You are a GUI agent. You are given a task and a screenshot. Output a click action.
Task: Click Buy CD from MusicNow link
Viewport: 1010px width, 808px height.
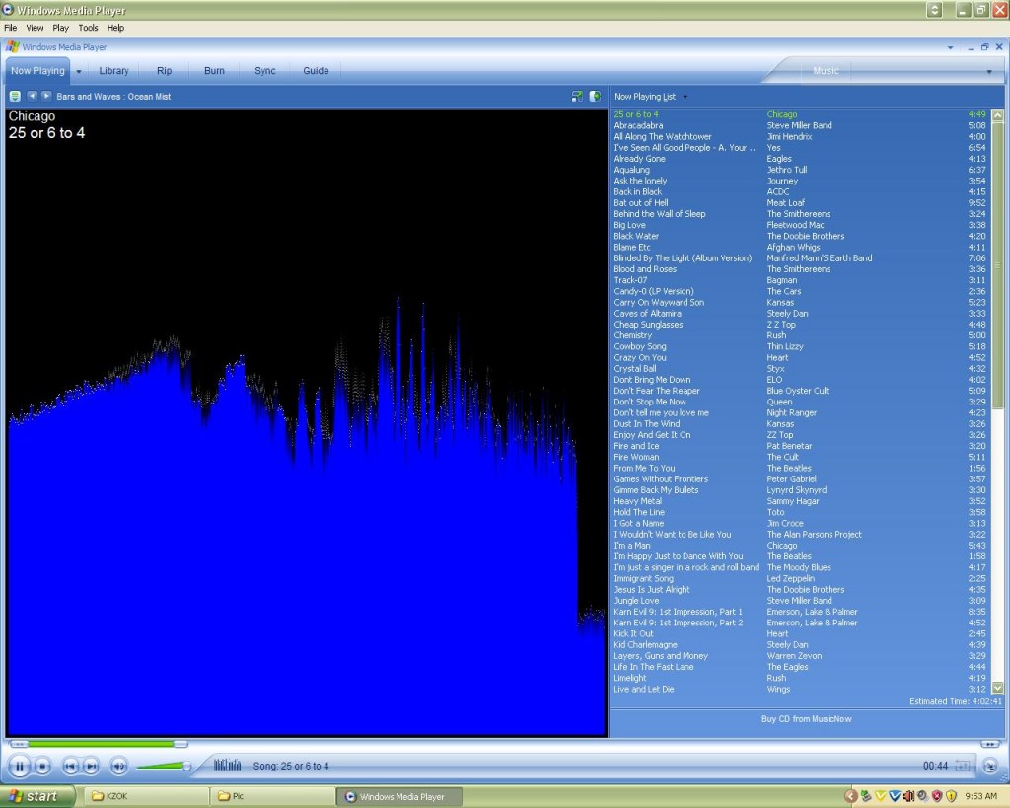[x=807, y=719]
